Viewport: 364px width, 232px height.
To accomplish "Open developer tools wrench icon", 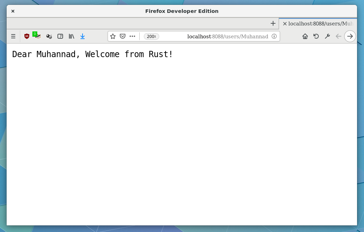I will pyautogui.click(x=327, y=36).
